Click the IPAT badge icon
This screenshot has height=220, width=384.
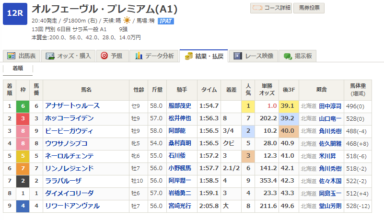[166, 21]
